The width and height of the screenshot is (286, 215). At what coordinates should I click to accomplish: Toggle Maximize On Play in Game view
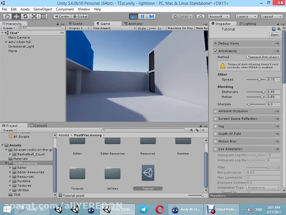pos(180,28)
